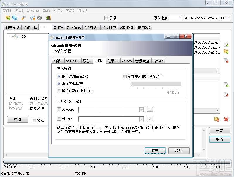This screenshot has height=177, width=234.
Task: Click lower remove file icon in main window
Action: pyautogui.click(x=226, y=94)
